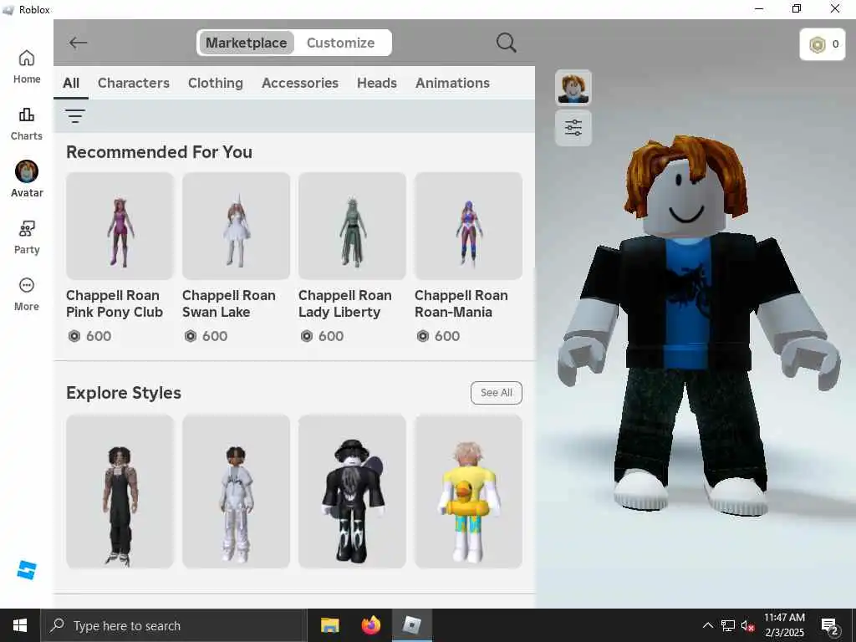Click the avatar headshot preview button

tap(573, 87)
